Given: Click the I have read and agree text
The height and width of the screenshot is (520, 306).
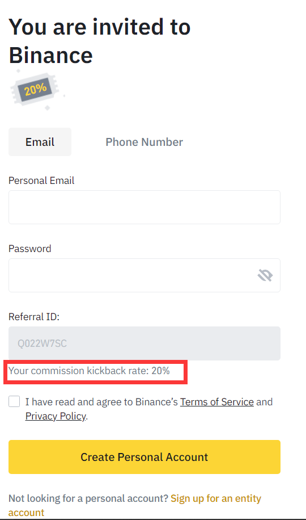Looking at the screenshot, I should [x=101, y=402].
